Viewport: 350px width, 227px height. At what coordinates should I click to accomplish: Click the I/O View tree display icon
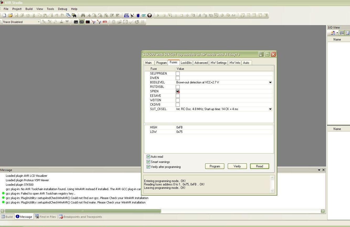tap(342, 33)
